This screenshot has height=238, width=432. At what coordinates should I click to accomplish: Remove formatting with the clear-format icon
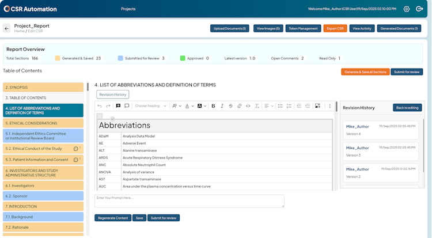tap(257, 106)
